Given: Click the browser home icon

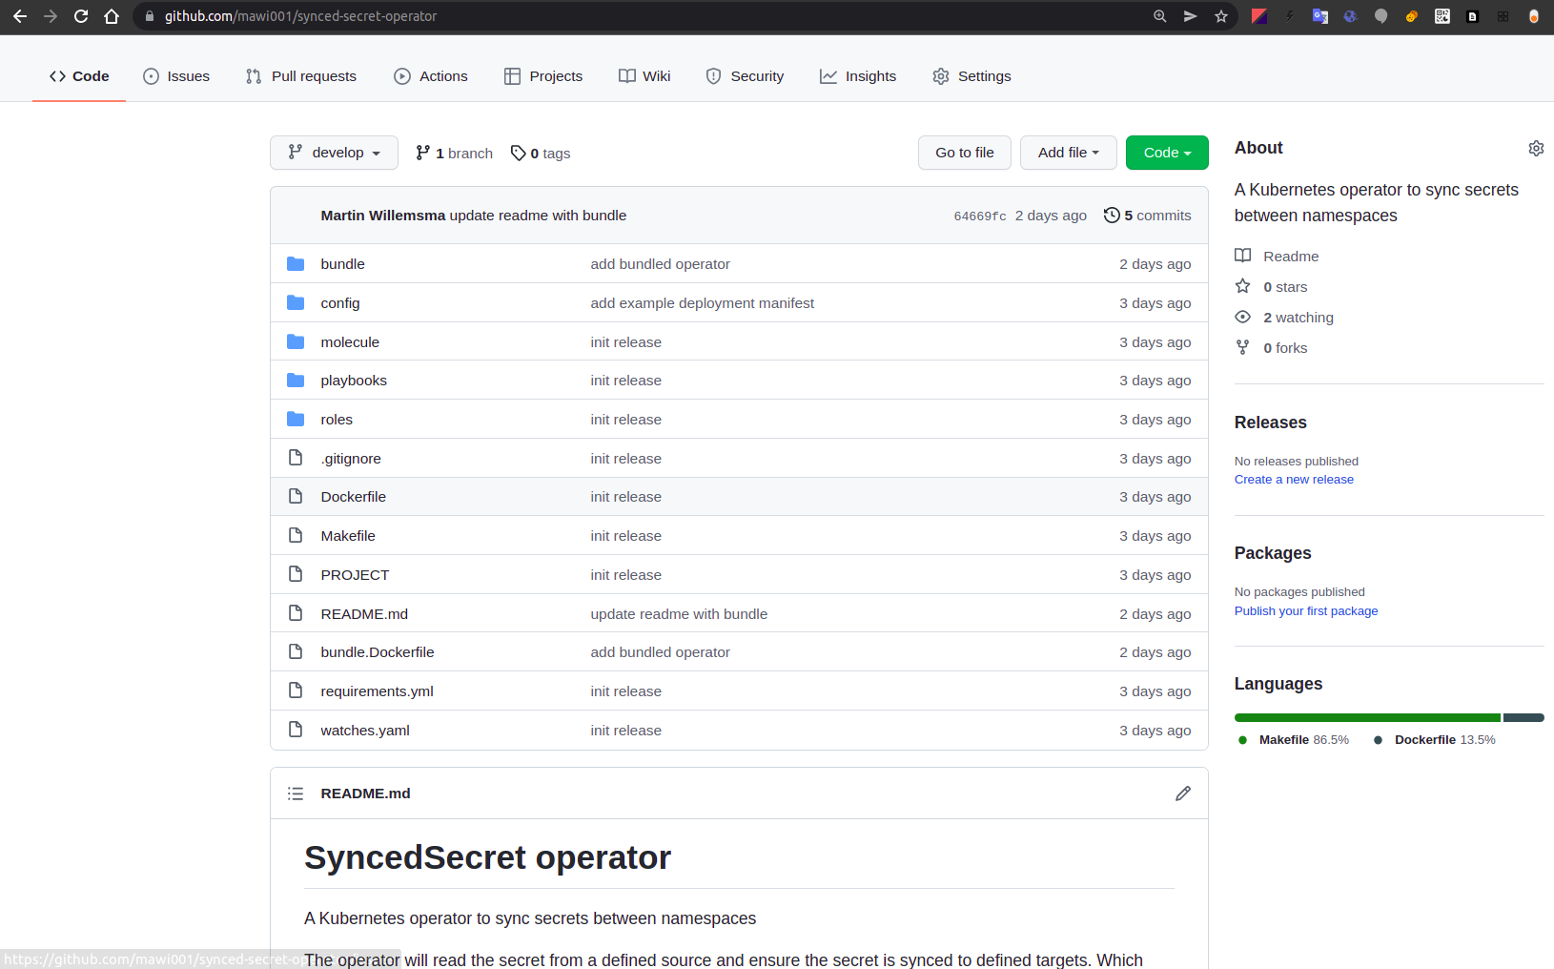Looking at the screenshot, I should [112, 16].
